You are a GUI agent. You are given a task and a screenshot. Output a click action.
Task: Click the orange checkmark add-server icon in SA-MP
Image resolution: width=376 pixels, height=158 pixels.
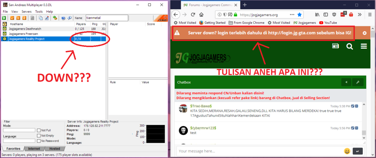coord(12,18)
